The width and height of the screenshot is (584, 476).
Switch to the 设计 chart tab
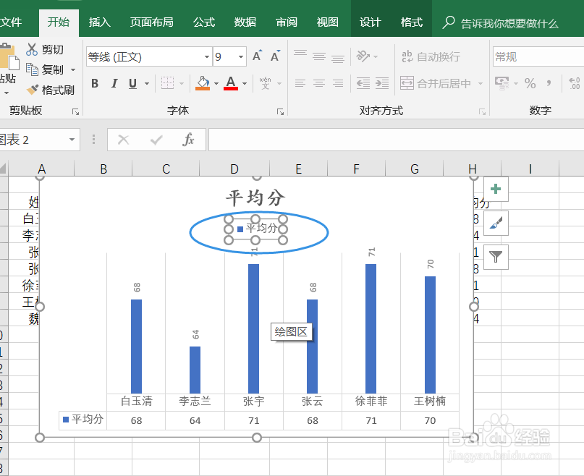click(370, 22)
